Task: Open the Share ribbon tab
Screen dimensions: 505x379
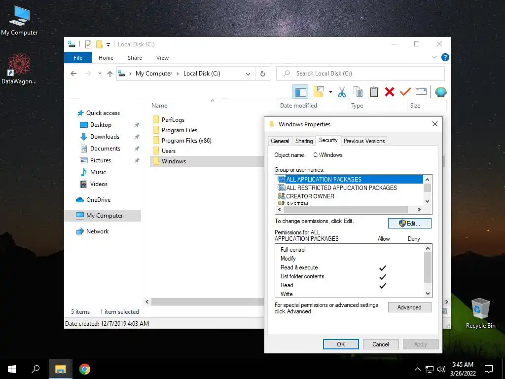Action: click(135, 58)
